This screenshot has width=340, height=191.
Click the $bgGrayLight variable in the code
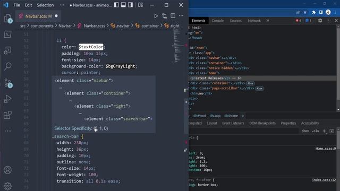pyautogui.click(x=120, y=66)
